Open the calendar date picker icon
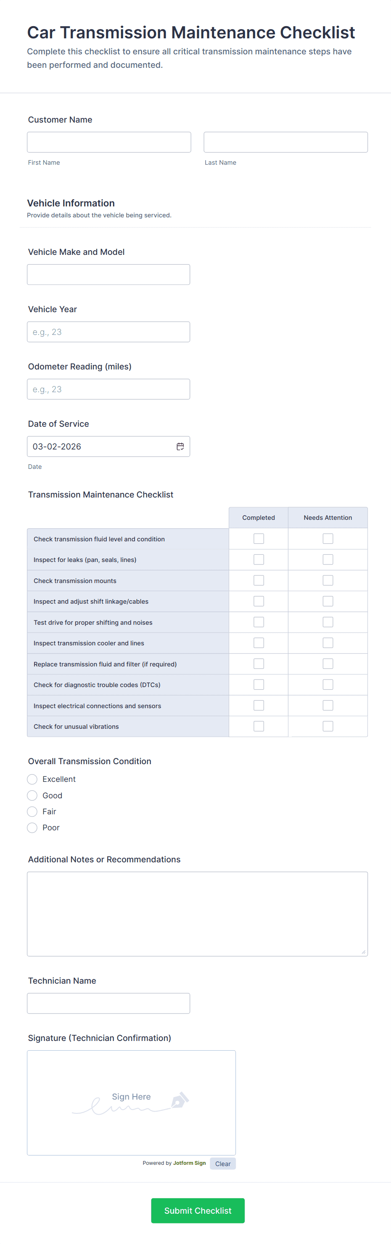The image size is (391, 1244). 180,446
